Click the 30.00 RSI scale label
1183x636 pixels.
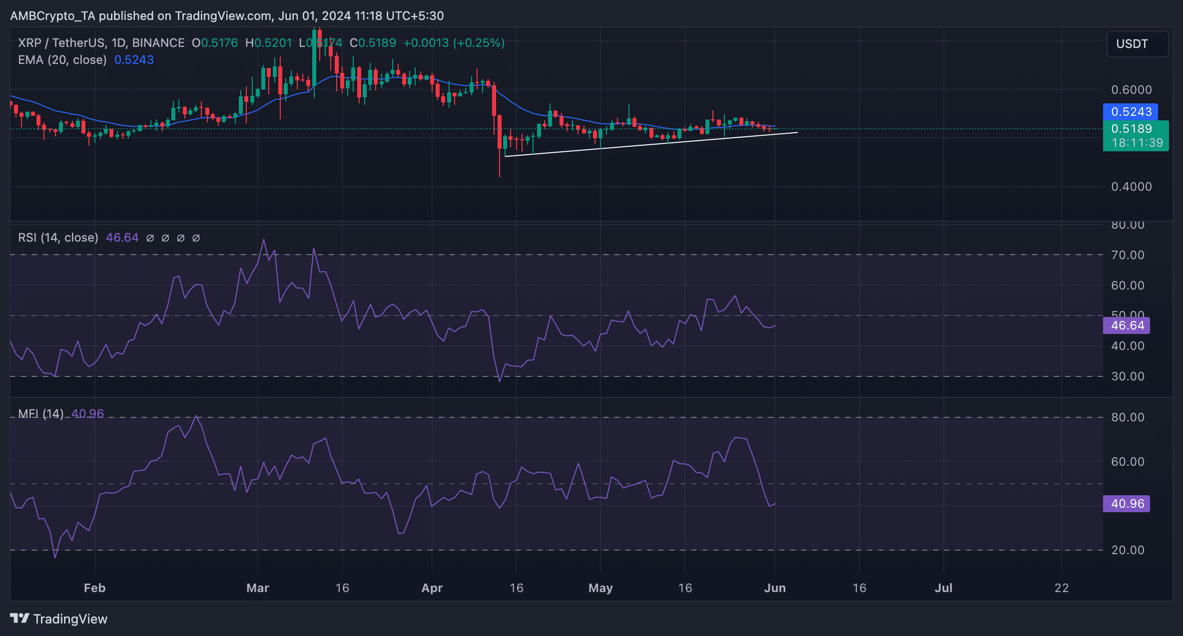[x=1128, y=376]
